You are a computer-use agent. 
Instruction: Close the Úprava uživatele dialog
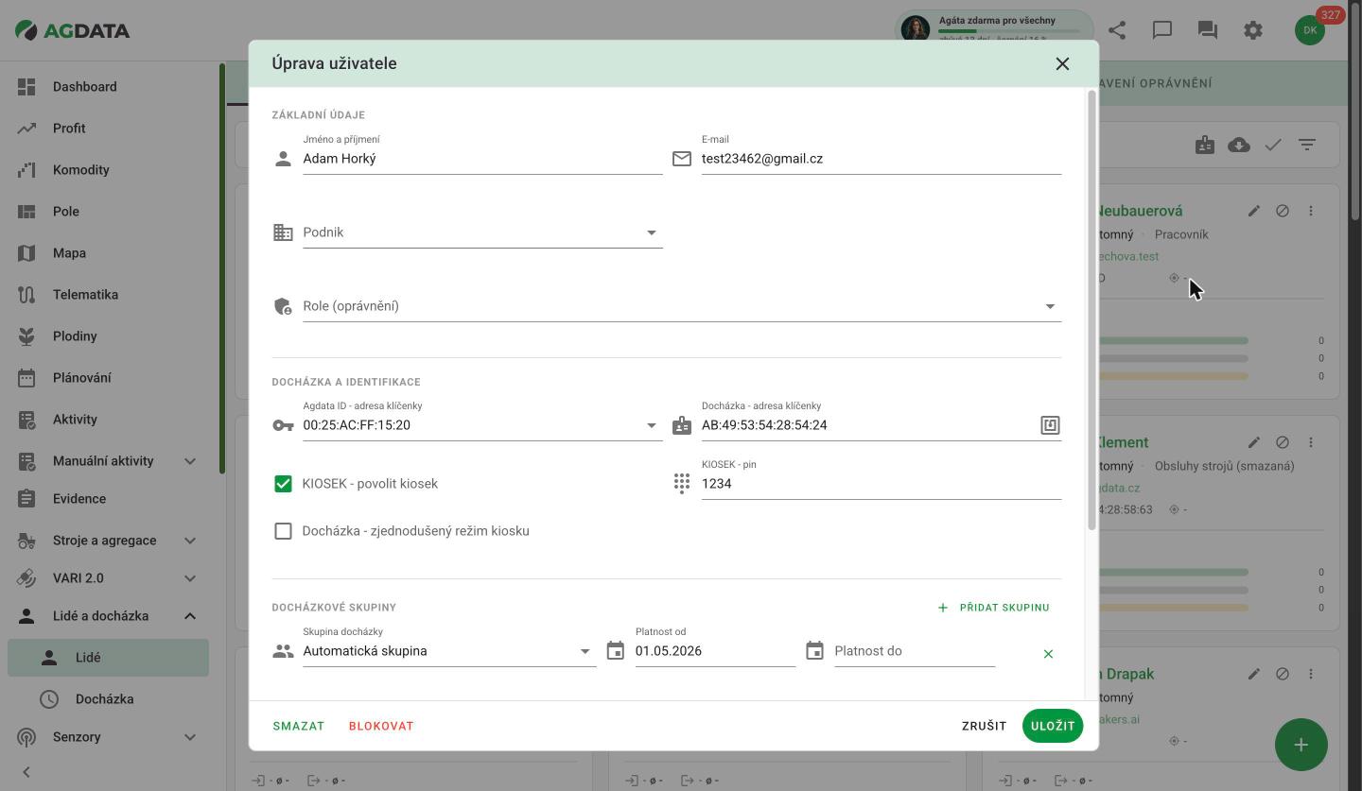(1062, 63)
